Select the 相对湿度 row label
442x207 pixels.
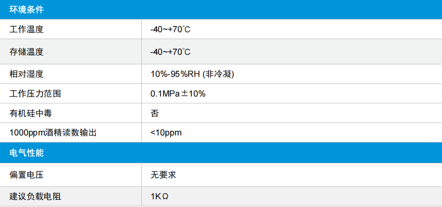27,74
